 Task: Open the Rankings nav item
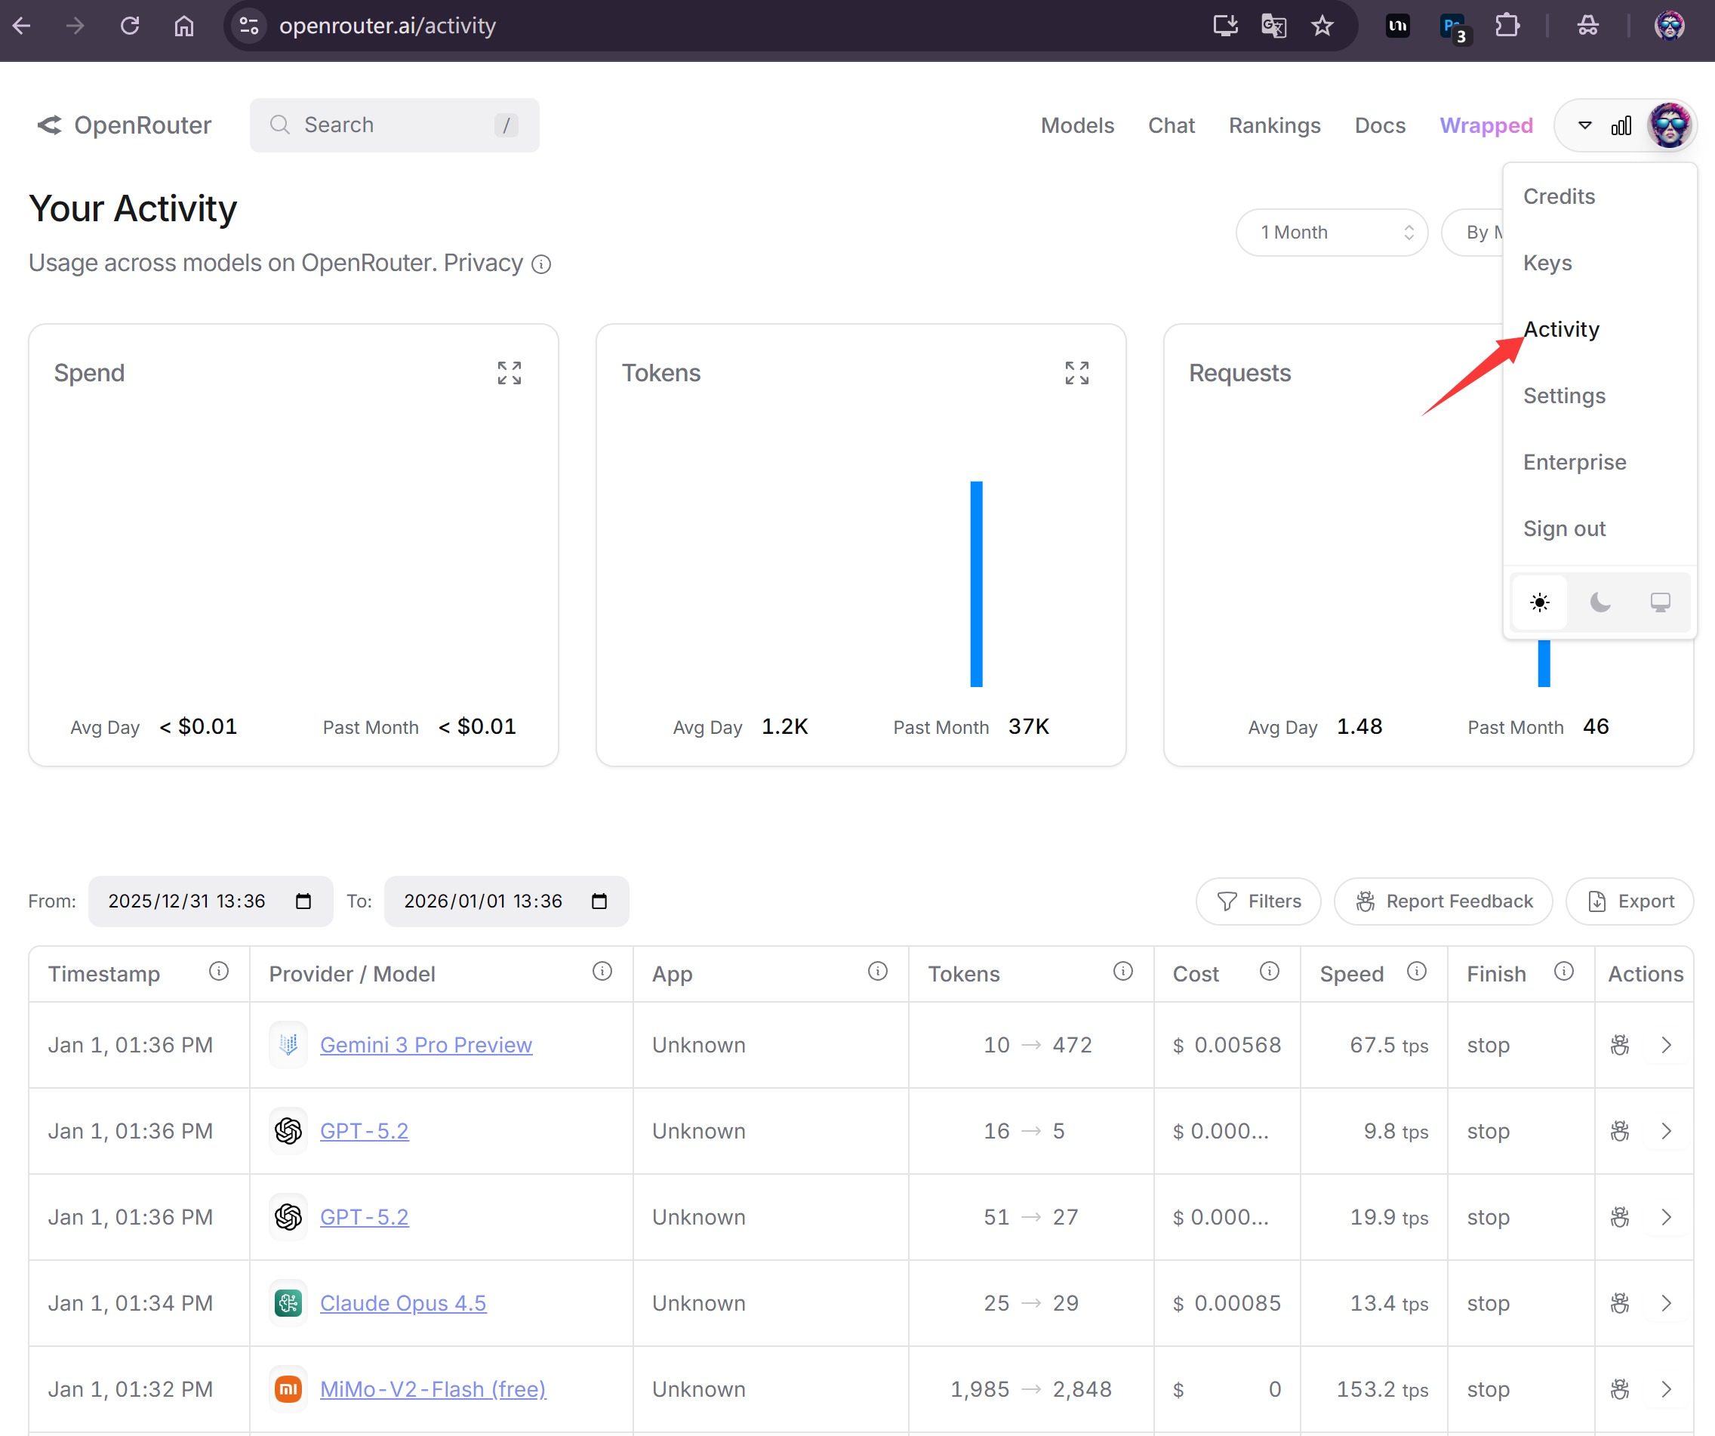point(1274,126)
